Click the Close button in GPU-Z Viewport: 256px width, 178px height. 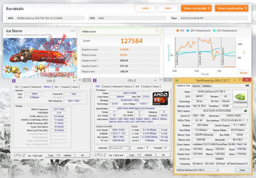[x=242, y=170]
